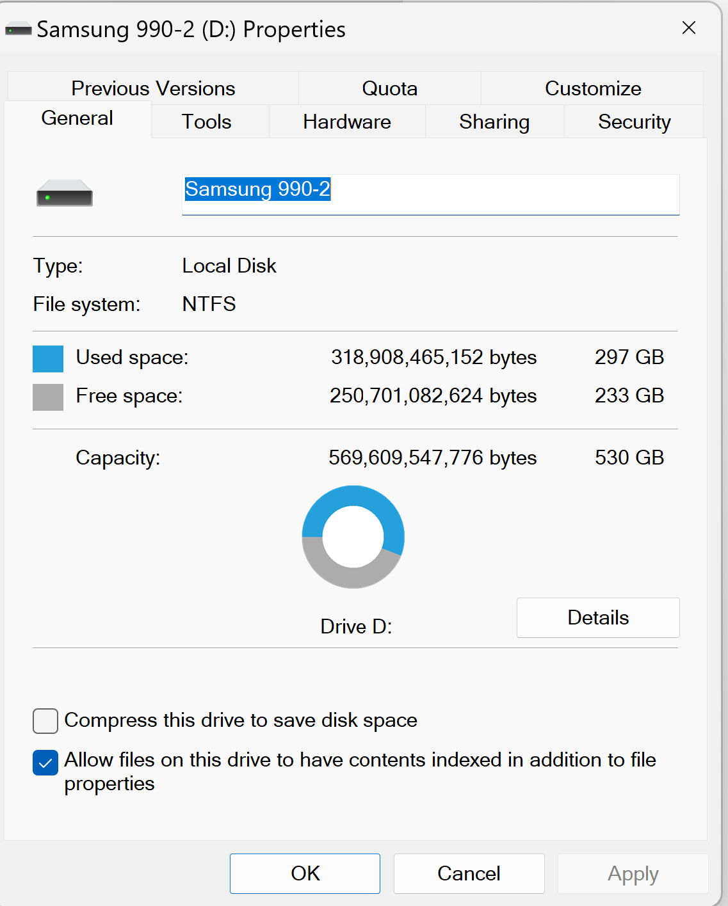Go to the Sharing tab

pos(494,122)
